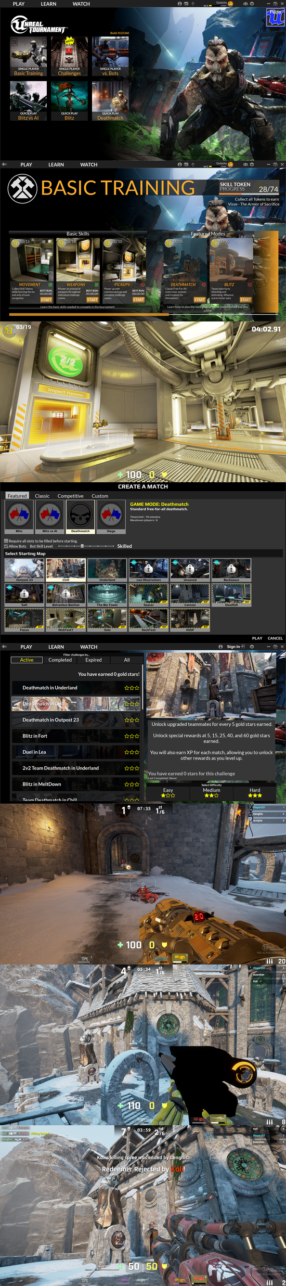The height and width of the screenshot is (1286, 286).
Task: Click CANCEL in Create a Match dialog
Action: (x=275, y=638)
